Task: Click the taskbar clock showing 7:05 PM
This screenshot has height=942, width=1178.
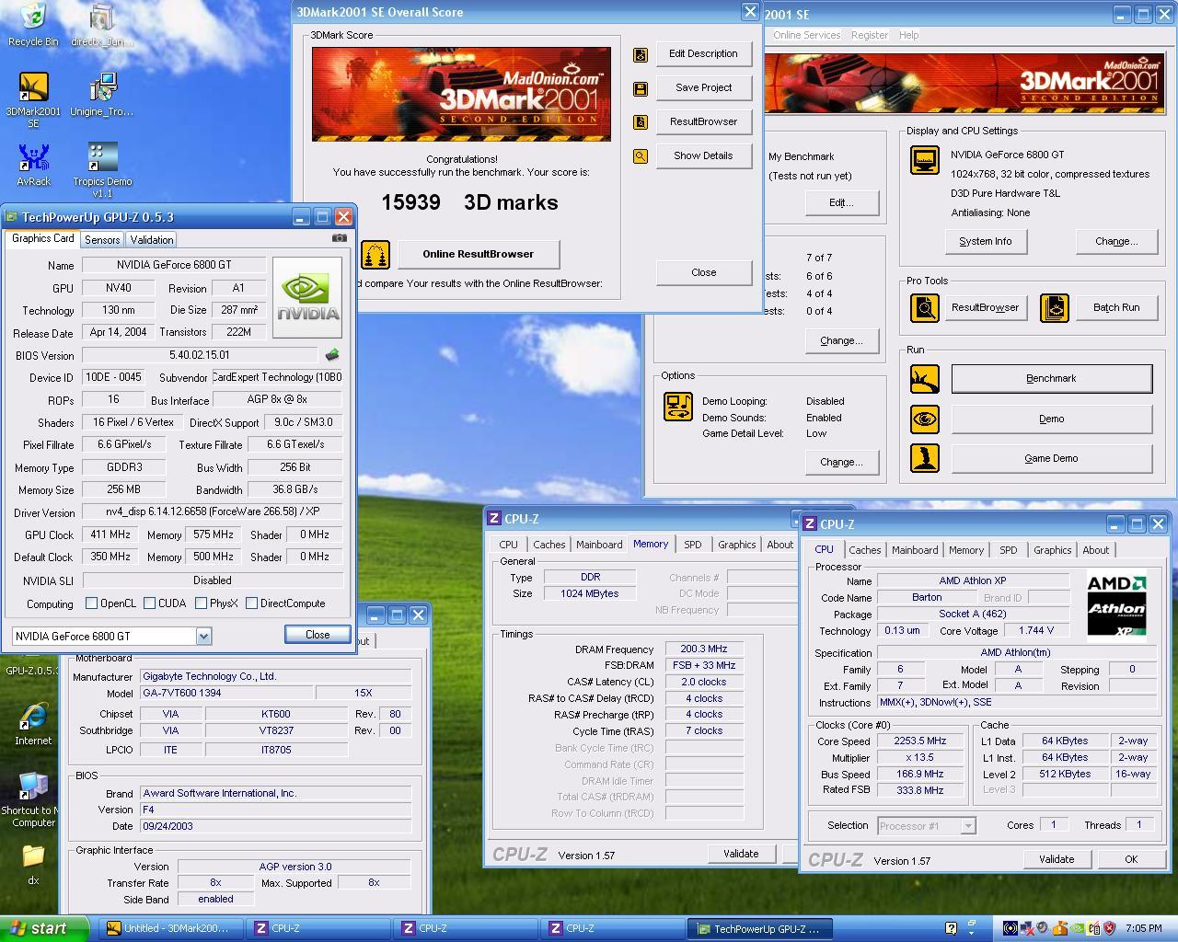Action: pyautogui.click(x=1142, y=928)
